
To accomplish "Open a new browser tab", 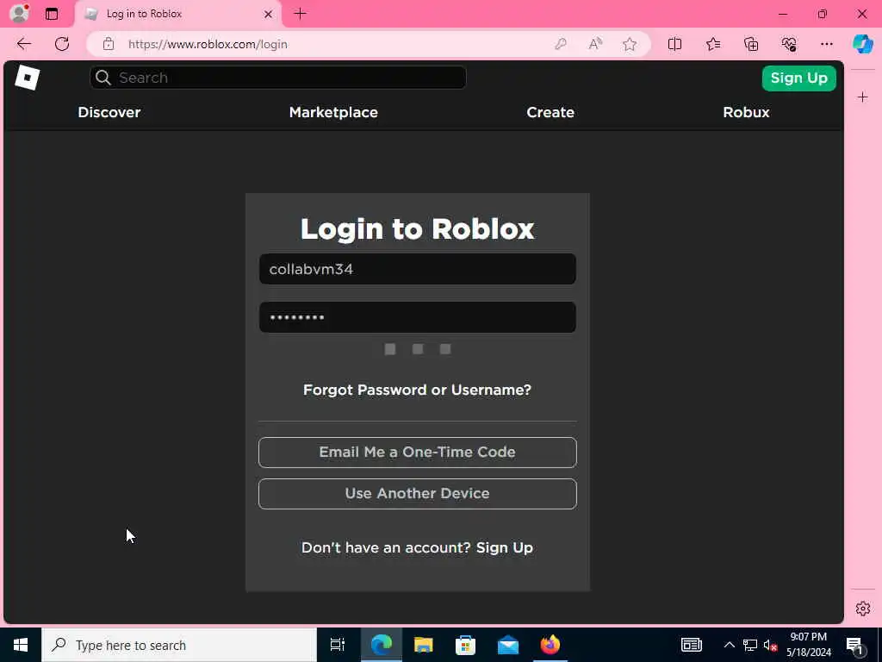I will [x=301, y=14].
